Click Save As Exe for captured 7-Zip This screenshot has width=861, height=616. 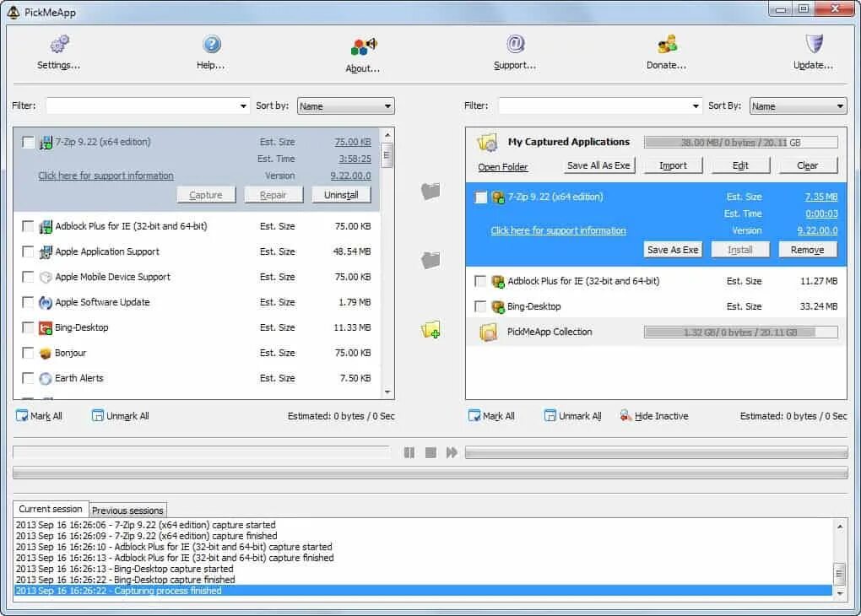click(x=673, y=250)
